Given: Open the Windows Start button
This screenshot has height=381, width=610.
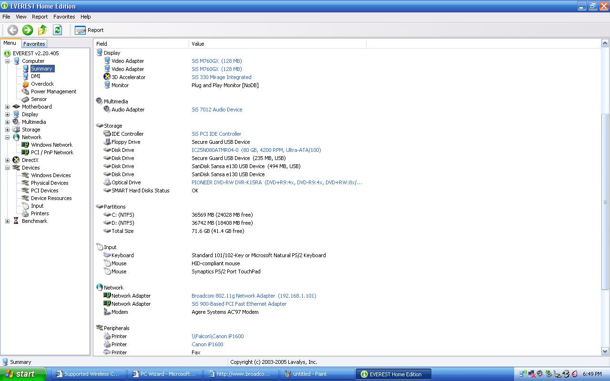Looking at the screenshot, I should tap(23, 374).
